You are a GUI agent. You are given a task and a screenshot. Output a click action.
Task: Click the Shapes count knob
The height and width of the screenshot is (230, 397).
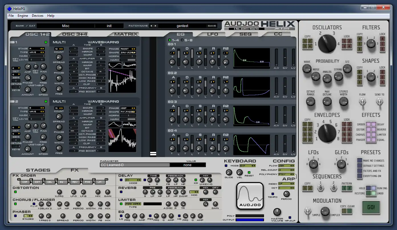[x=371, y=77]
